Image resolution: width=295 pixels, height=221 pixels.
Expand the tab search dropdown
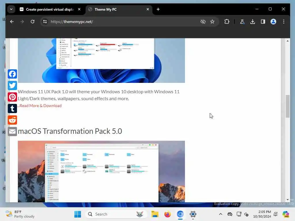tap(11, 9)
